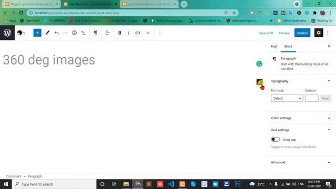Click the redo arrow icon

pyautogui.click(x=65, y=33)
